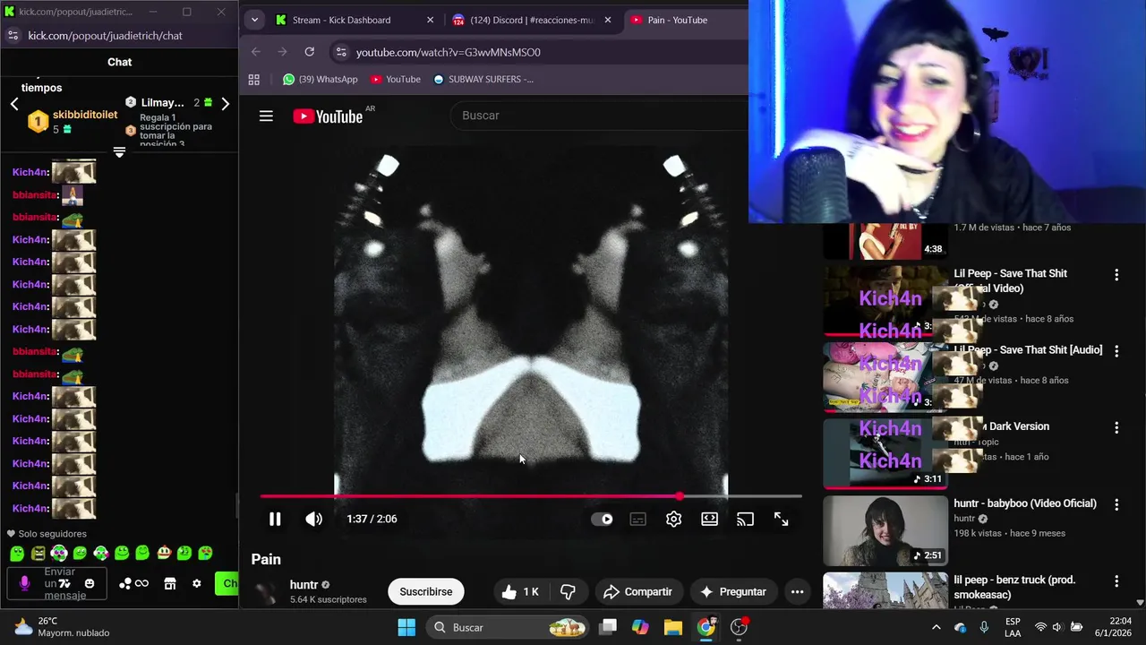
Task: Show next leaderboard entry in Kick chat
Action: pyautogui.click(x=225, y=104)
